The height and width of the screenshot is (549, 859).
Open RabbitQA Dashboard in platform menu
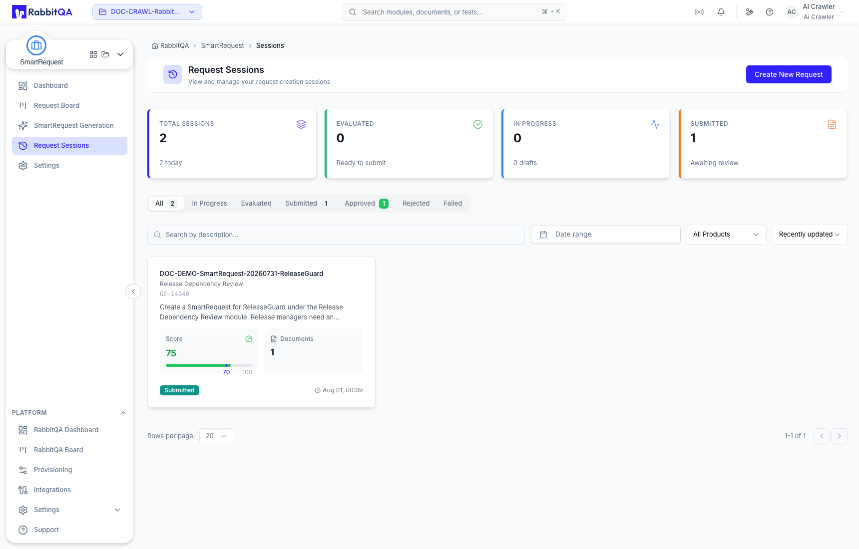pos(69,430)
